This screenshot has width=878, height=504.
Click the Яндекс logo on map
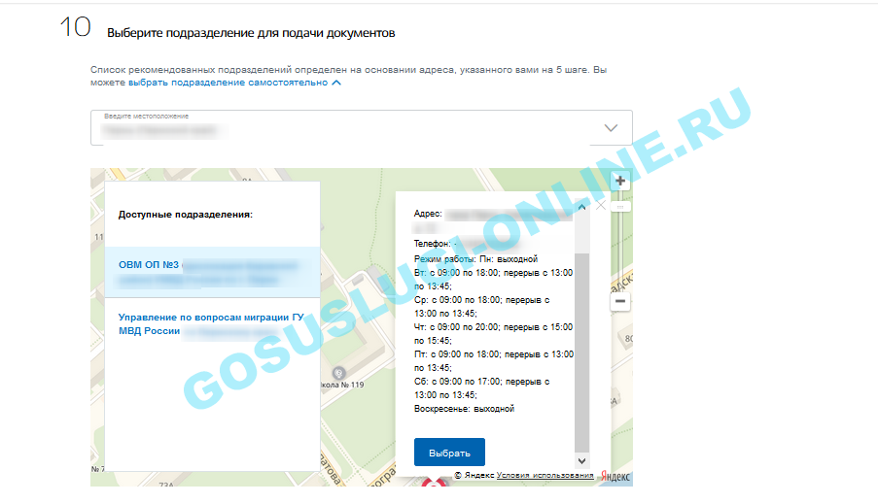coord(615,476)
